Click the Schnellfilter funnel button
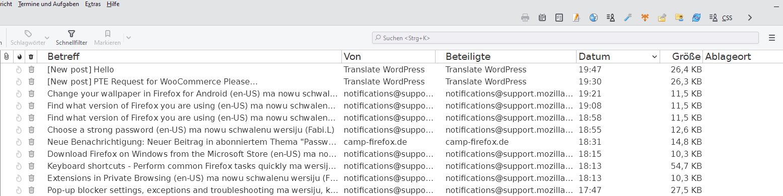 click(x=72, y=38)
